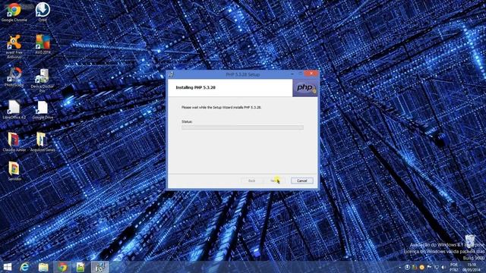Open the Google Drive desktop shortcut
The image size is (486, 273).
(43, 109)
